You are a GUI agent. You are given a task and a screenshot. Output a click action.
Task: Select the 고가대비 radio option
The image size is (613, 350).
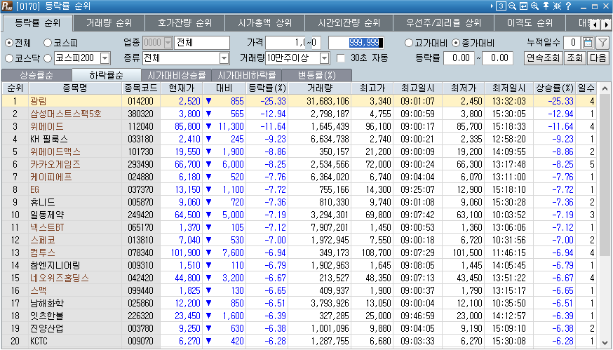(x=408, y=43)
